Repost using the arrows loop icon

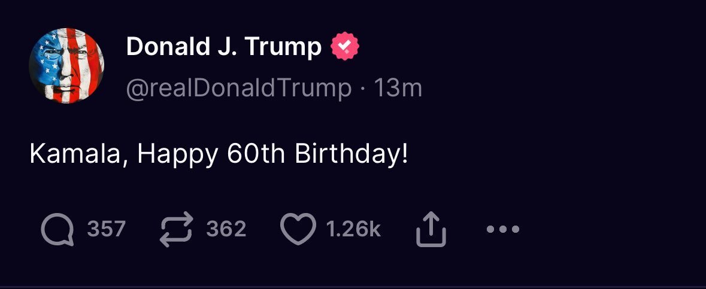[177, 230]
